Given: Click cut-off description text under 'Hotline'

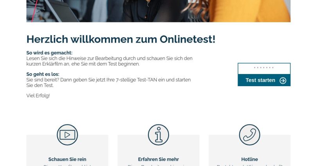Looking at the screenshot, I should 250,165.
